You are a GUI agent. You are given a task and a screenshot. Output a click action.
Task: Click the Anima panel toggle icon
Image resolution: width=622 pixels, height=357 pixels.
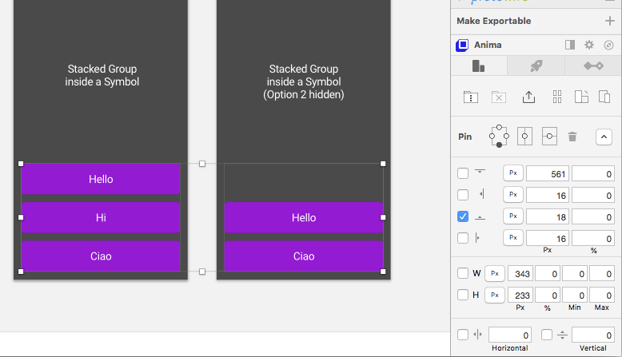point(570,46)
